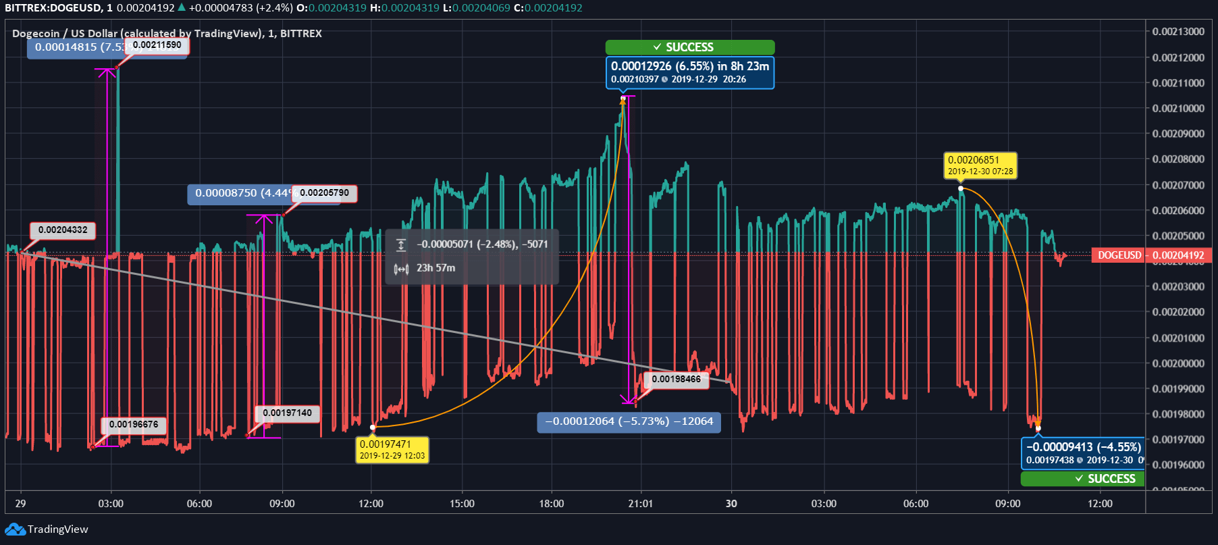Click the green up-triangle in the header
The height and width of the screenshot is (545, 1218).
point(182,7)
